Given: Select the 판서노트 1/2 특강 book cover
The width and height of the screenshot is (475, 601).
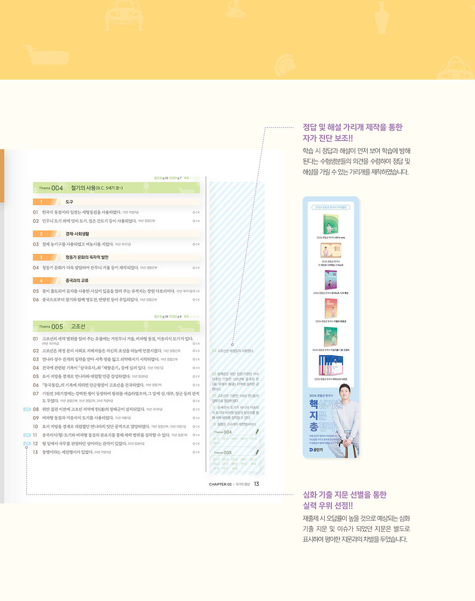Looking at the screenshot, I should pyautogui.click(x=330, y=280).
